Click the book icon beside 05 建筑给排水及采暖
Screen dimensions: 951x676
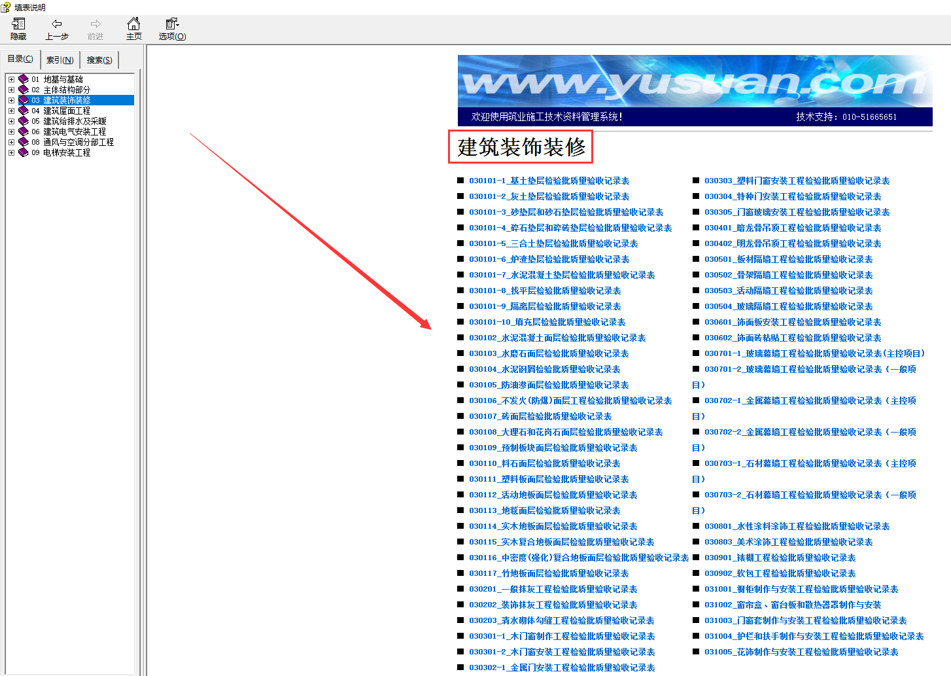tap(24, 121)
